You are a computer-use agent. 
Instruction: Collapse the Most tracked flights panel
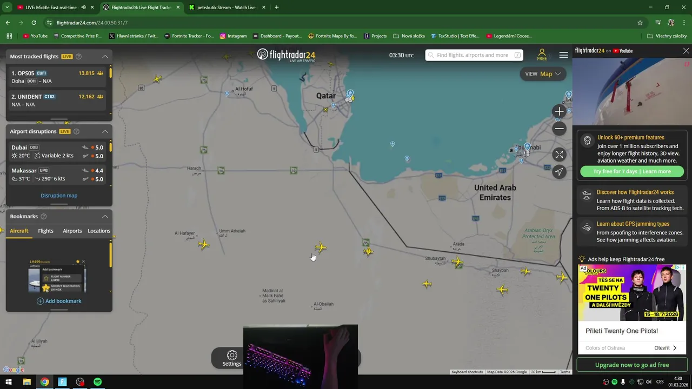[105, 56]
